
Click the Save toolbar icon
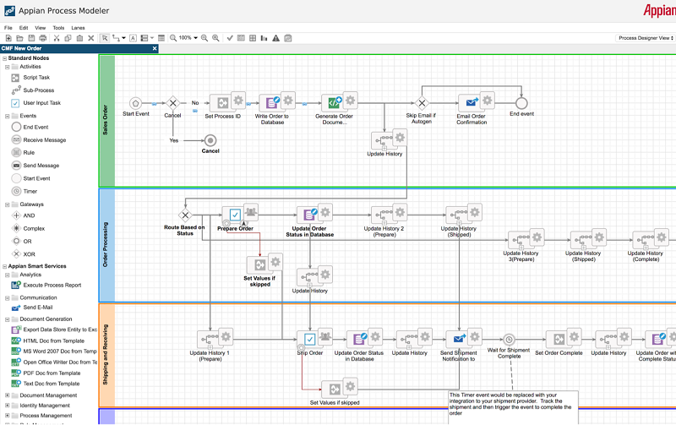(31, 38)
